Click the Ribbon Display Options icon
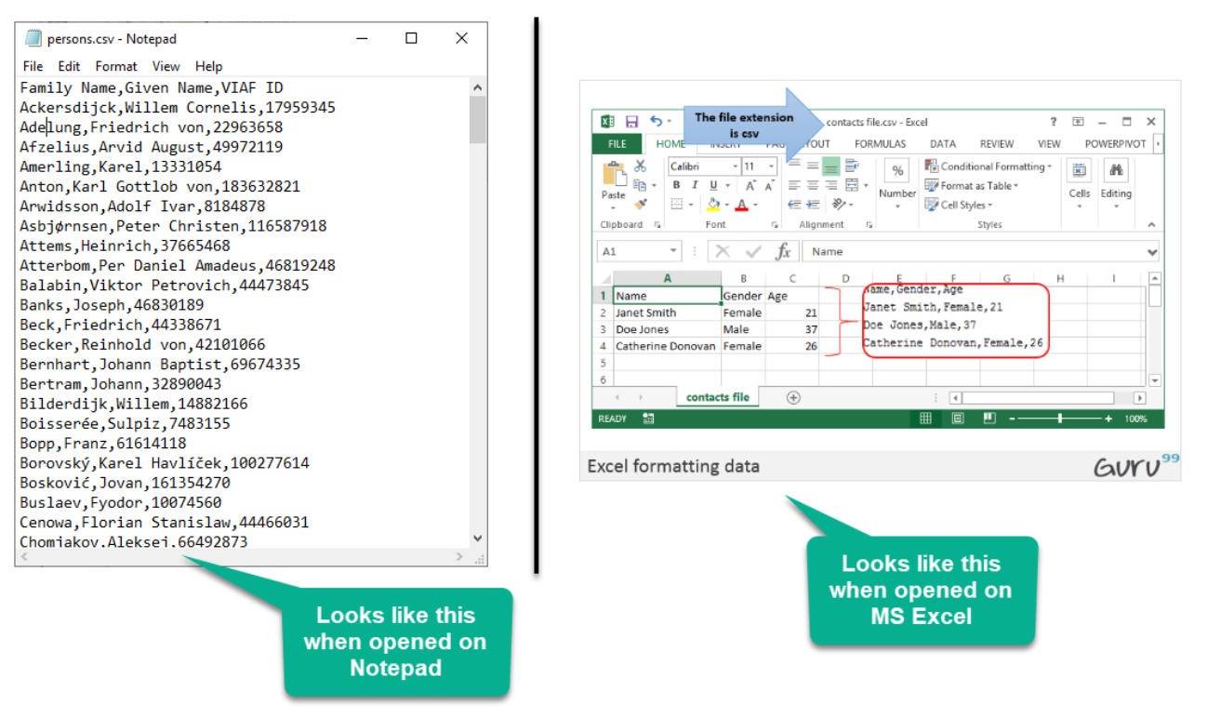Viewport: 1208px width, 718px height. (x=1078, y=122)
